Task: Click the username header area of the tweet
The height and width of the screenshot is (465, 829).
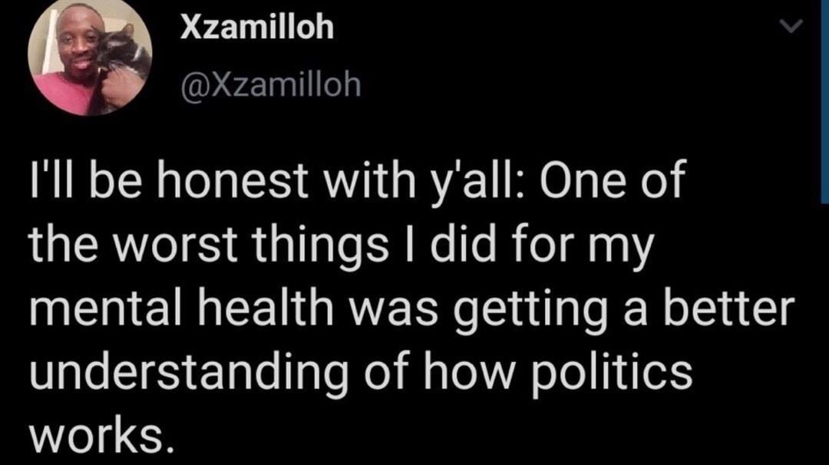Action: (256, 28)
